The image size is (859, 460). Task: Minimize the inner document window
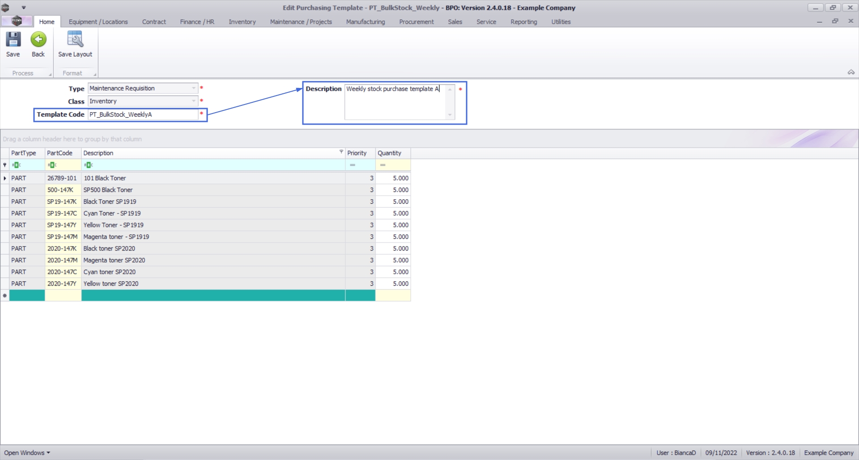pos(819,21)
